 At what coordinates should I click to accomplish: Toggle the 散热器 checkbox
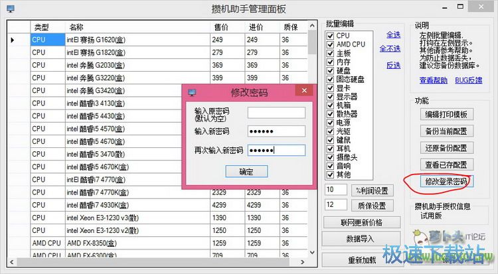330,113
